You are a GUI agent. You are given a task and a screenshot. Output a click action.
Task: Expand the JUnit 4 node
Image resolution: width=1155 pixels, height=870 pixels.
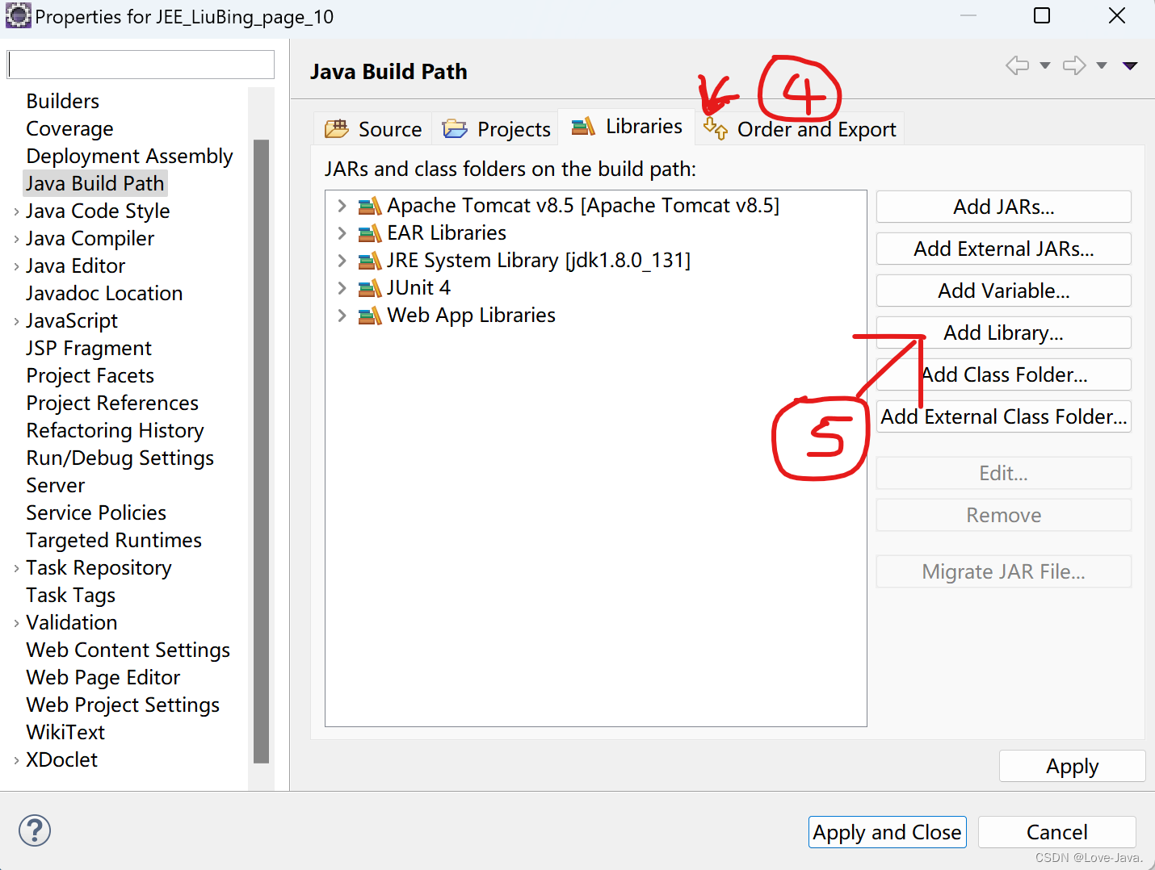click(x=342, y=288)
